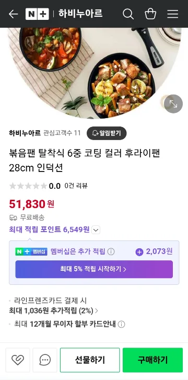Viewport: 188px width, 380px height.
Task: Tap the 선물하기 button
Action: pyautogui.click(x=90, y=360)
